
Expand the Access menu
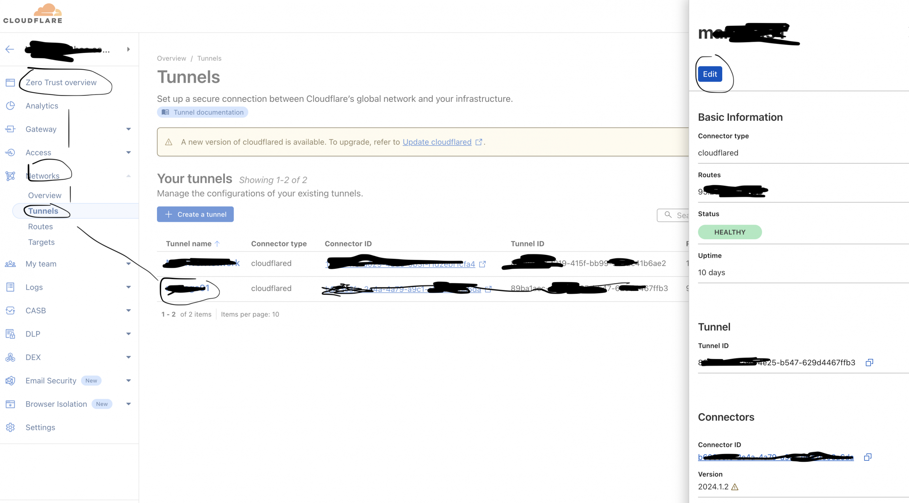tap(129, 153)
